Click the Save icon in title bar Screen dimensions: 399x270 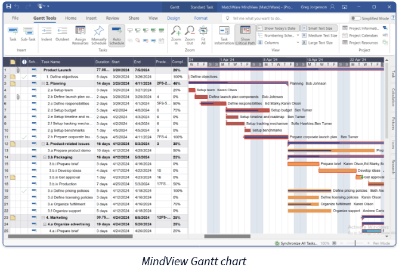click(x=9, y=7)
